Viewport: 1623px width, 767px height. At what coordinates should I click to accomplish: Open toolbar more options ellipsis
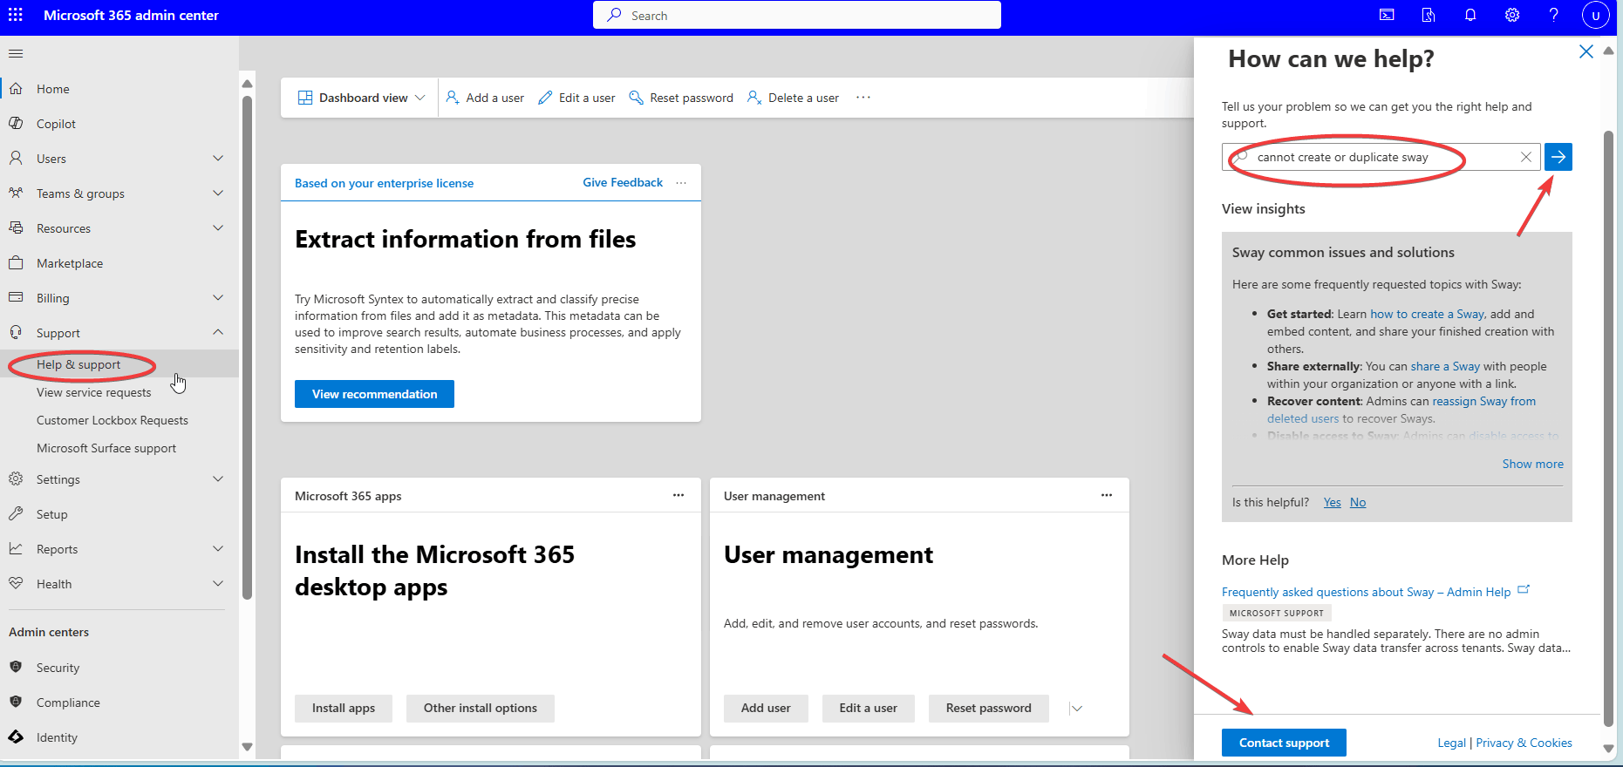(863, 98)
